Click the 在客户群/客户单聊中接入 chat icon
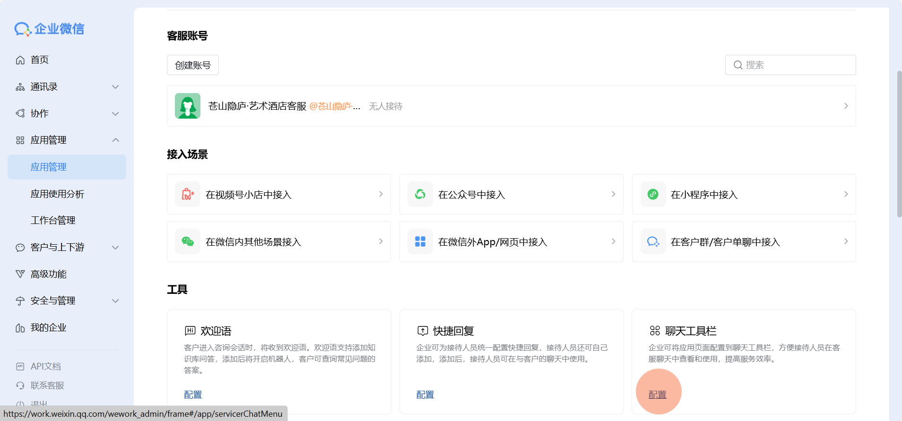 click(x=653, y=241)
